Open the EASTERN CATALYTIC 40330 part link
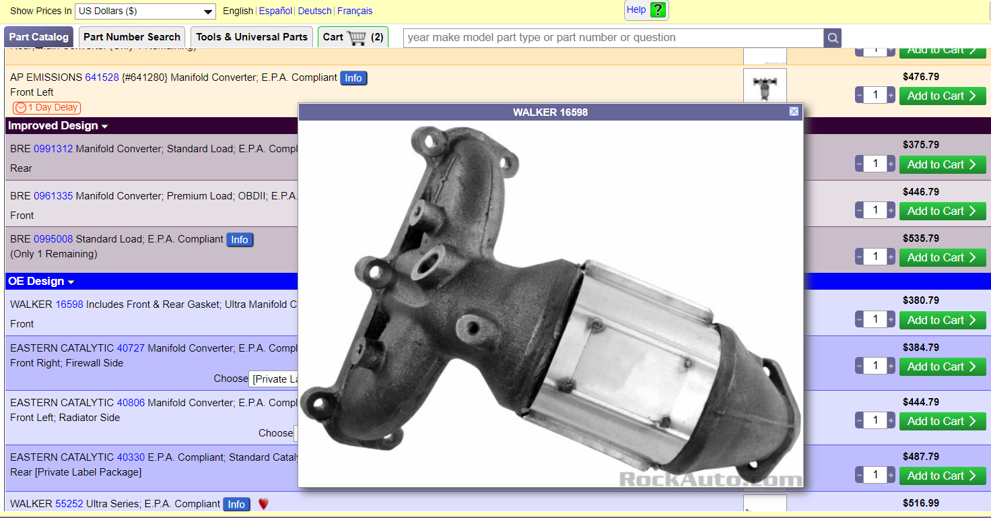 click(131, 457)
